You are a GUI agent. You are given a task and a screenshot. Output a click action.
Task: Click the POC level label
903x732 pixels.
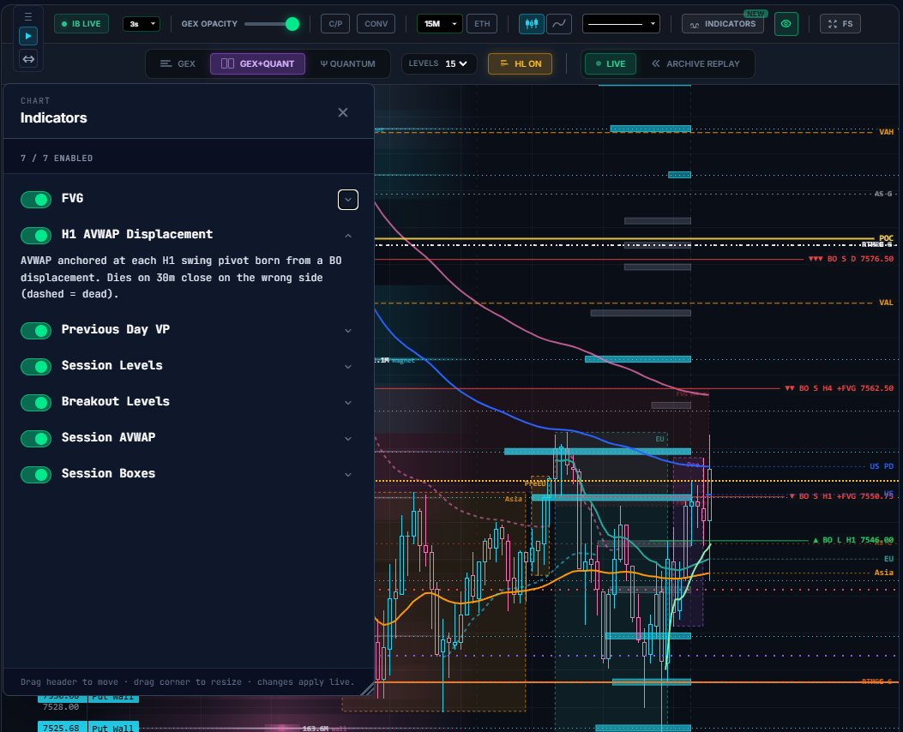click(x=886, y=238)
